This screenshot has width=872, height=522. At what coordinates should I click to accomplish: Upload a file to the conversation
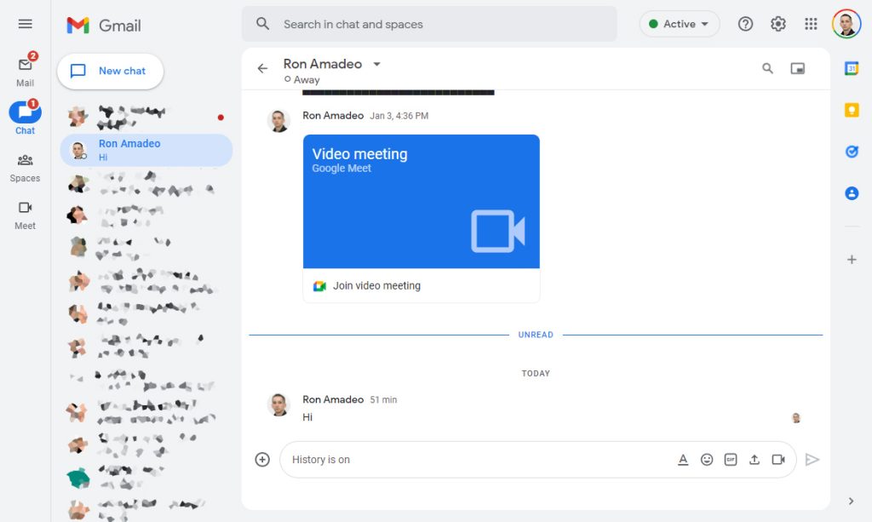(x=754, y=459)
